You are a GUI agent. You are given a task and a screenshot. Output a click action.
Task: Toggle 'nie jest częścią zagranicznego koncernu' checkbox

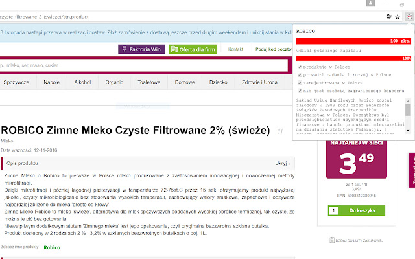[x=300, y=91]
